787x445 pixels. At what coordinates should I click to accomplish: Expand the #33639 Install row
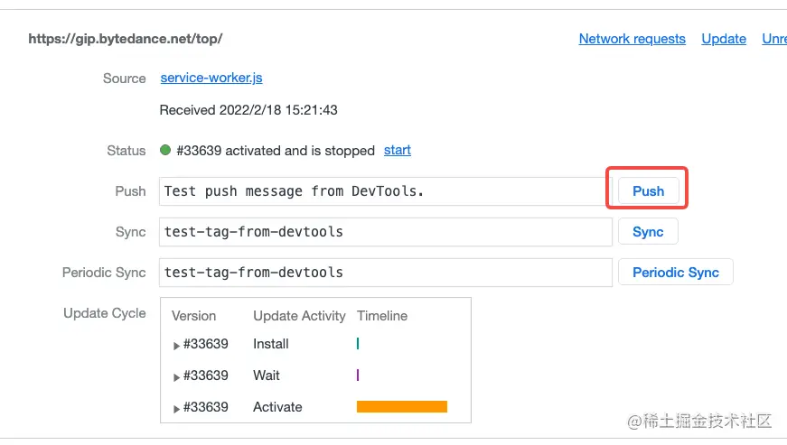(177, 345)
